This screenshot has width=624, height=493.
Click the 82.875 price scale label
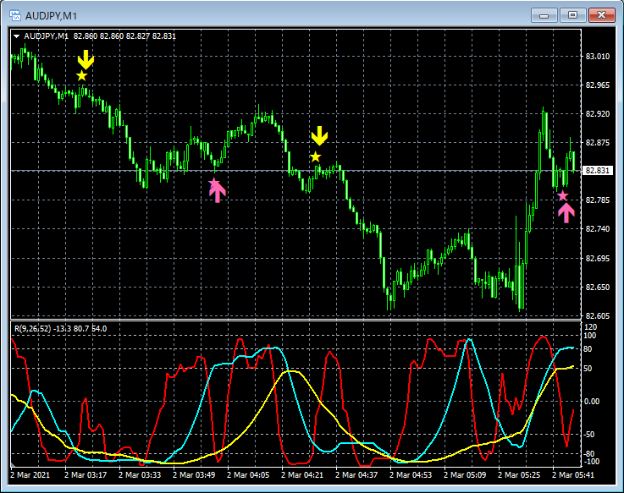[x=598, y=143]
